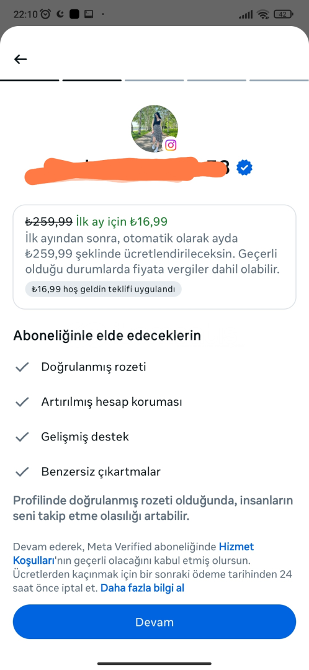
Task: Select the last progress step segment
Action: pyautogui.click(x=279, y=80)
